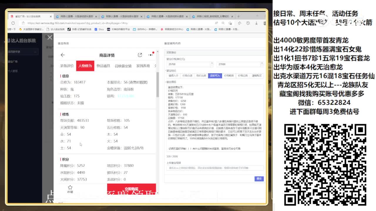Open the share icon beside 商品详情
Screen dimensions: 376x211
[140, 55]
